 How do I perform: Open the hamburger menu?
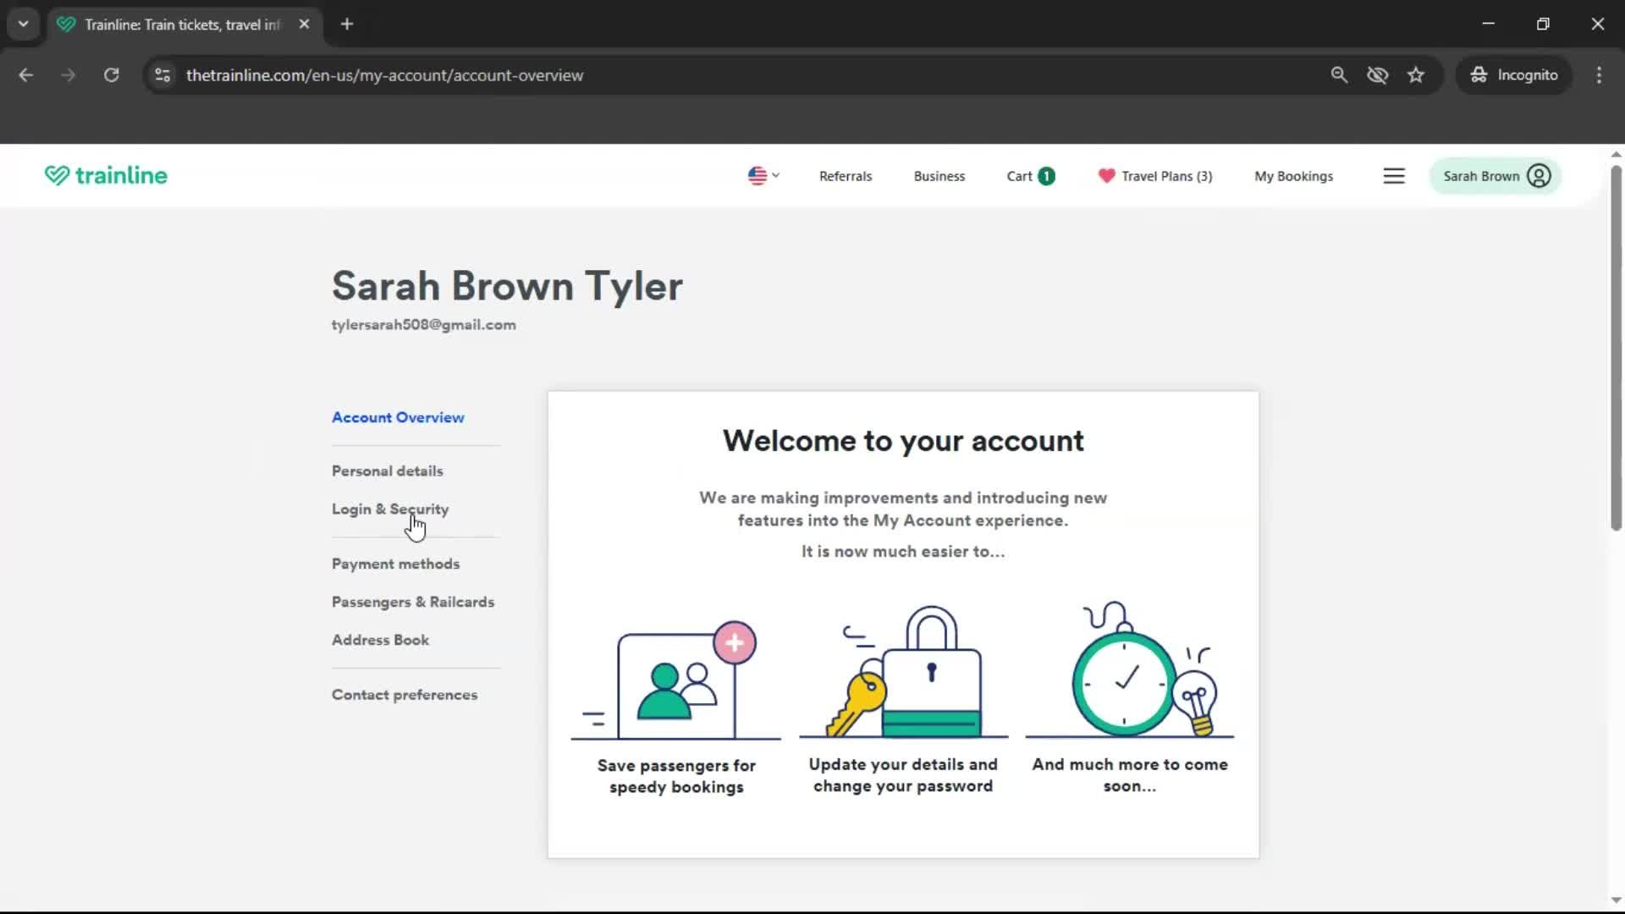[x=1394, y=176]
